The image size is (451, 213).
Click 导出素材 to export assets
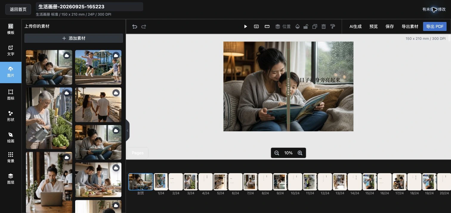pyautogui.click(x=410, y=26)
